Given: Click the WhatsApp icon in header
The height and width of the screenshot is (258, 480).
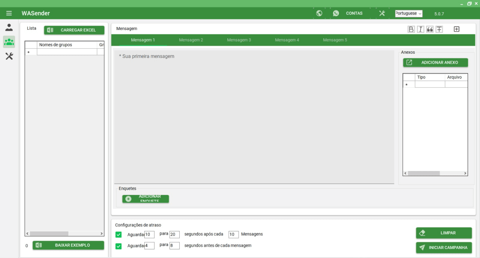Looking at the screenshot, I should tap(336, 13).
